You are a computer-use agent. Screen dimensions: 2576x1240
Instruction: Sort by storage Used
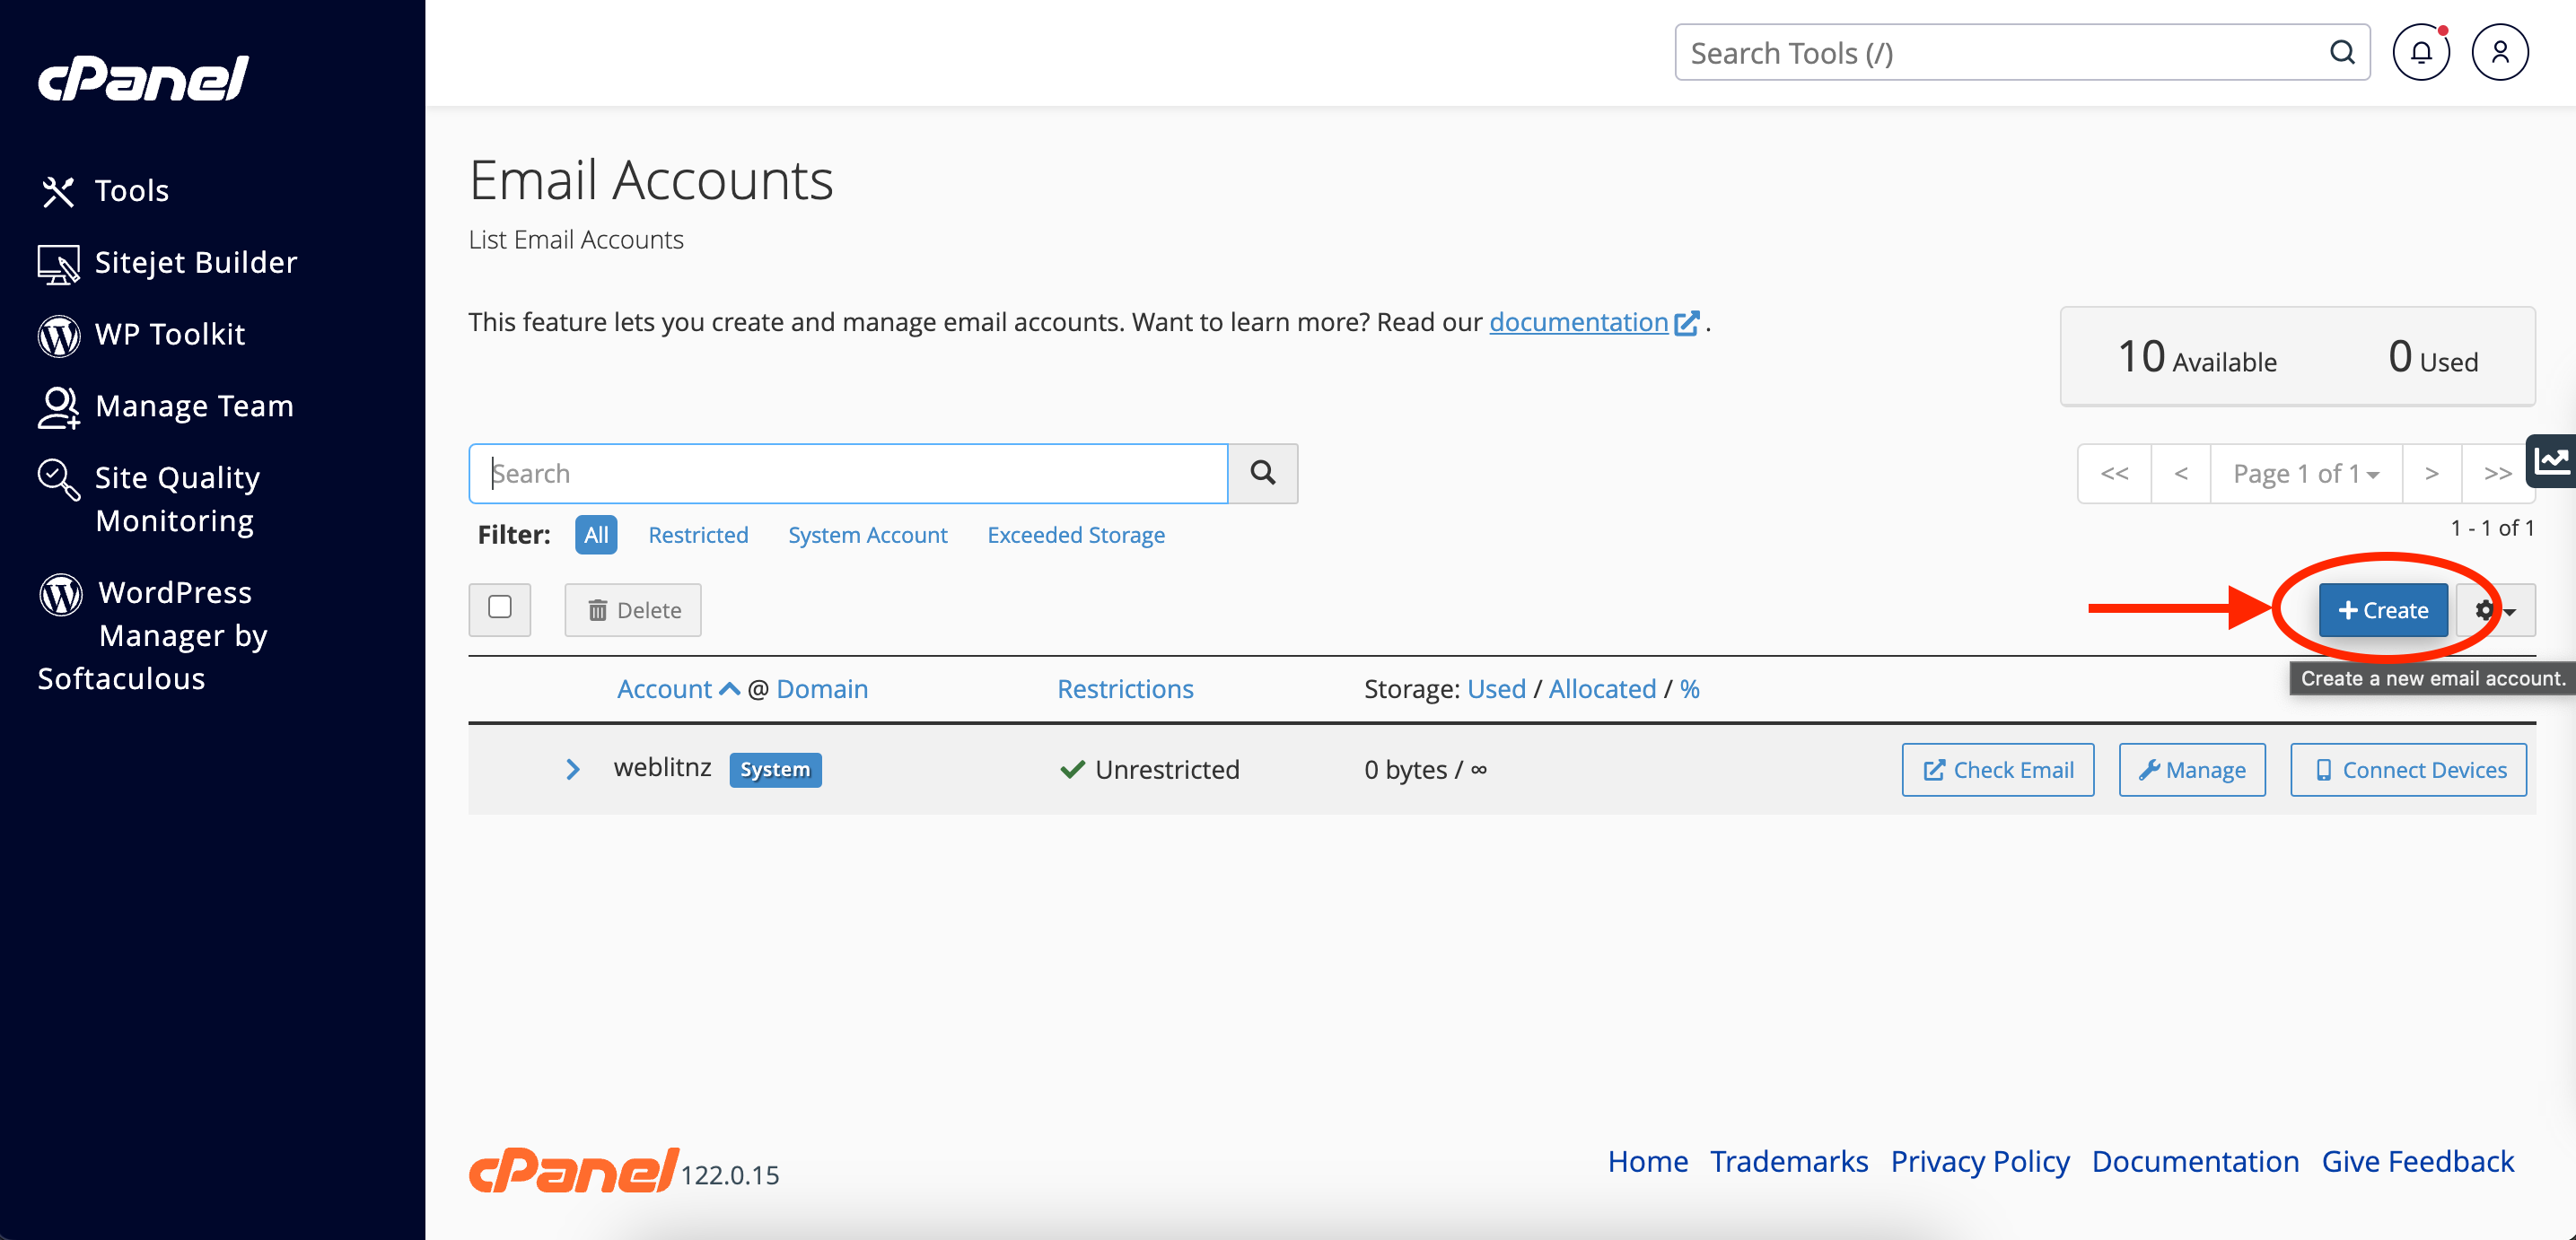(x=1496, y=689)
